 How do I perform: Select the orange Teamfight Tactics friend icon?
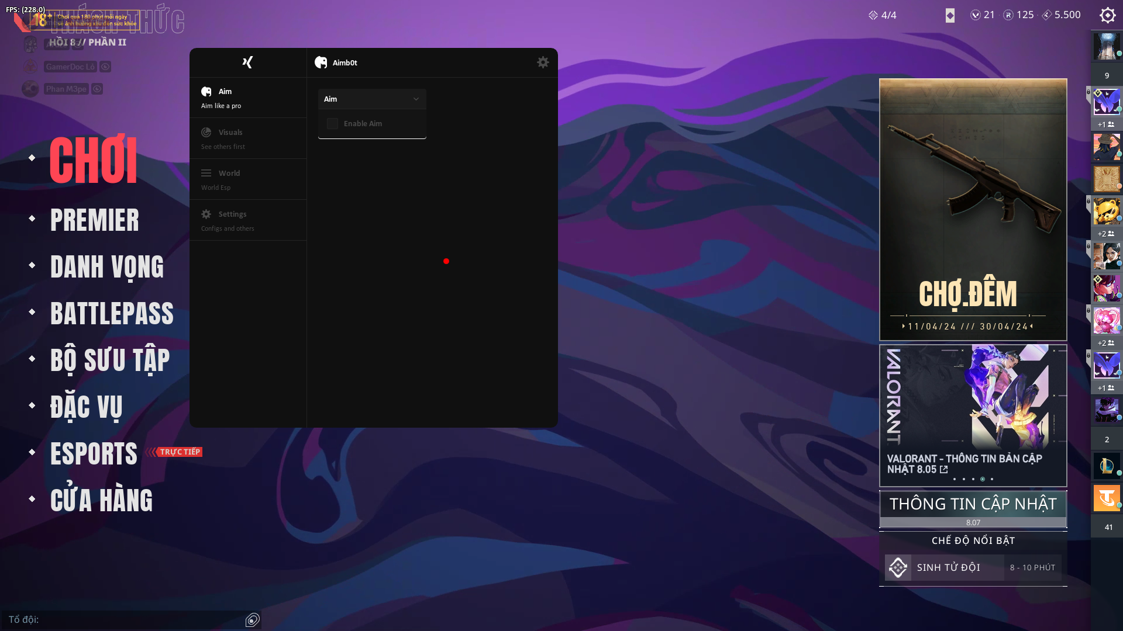1107,498
